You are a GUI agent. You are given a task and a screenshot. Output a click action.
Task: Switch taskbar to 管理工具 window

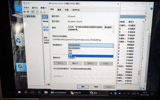79,93
